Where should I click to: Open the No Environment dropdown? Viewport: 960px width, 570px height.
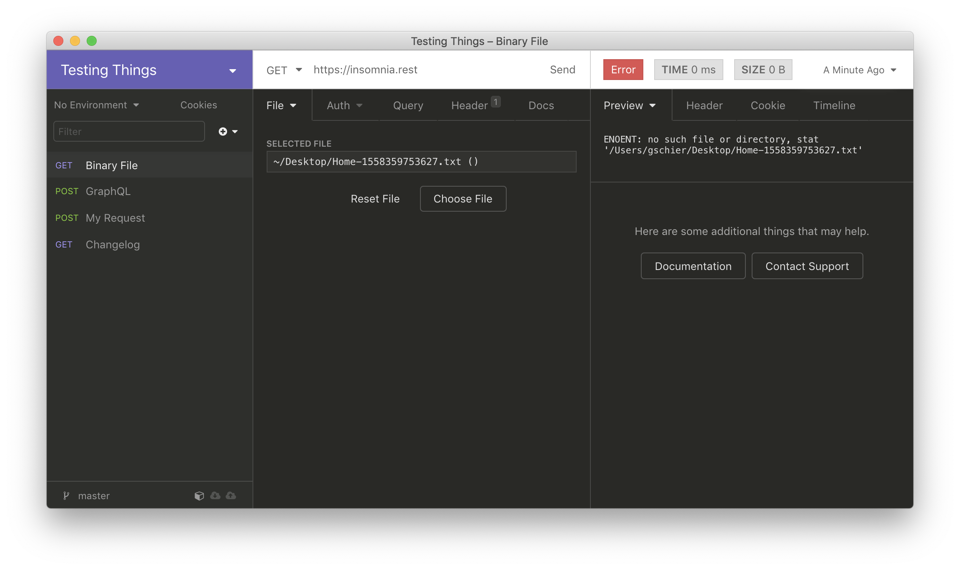click(97, 105)
